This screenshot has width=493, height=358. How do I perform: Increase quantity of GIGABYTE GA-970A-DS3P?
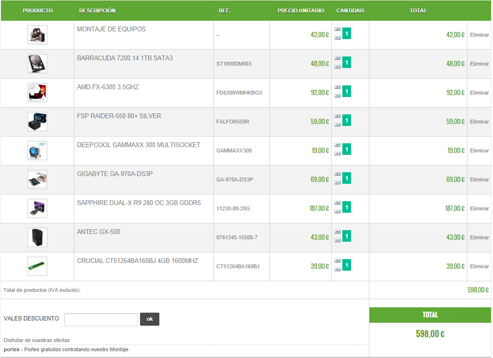click(338, 174)
